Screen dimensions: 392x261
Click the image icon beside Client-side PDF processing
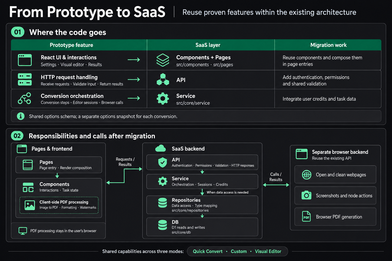click(30, 205)
